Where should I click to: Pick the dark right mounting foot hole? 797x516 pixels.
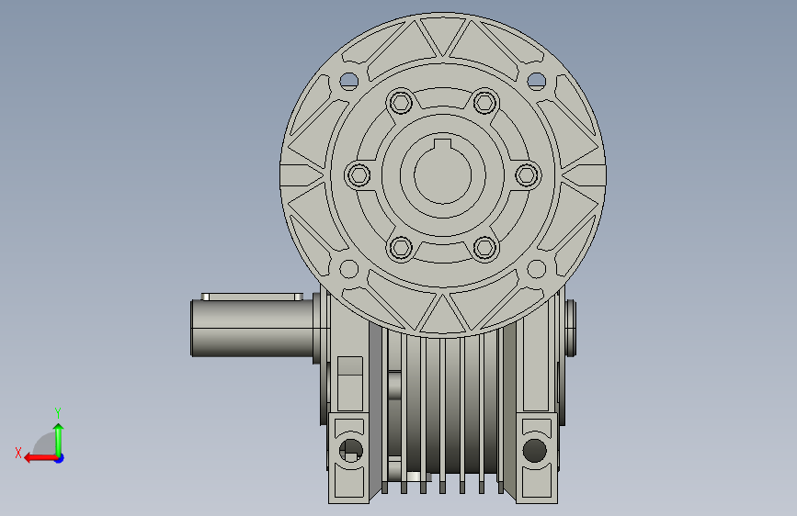(535, 451)
